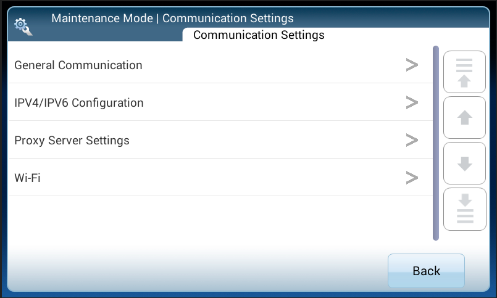Open the Wi-Fi settings entry
Viewport: 497px width, 298px height.
pyautogui.click(x=28, y=178)
